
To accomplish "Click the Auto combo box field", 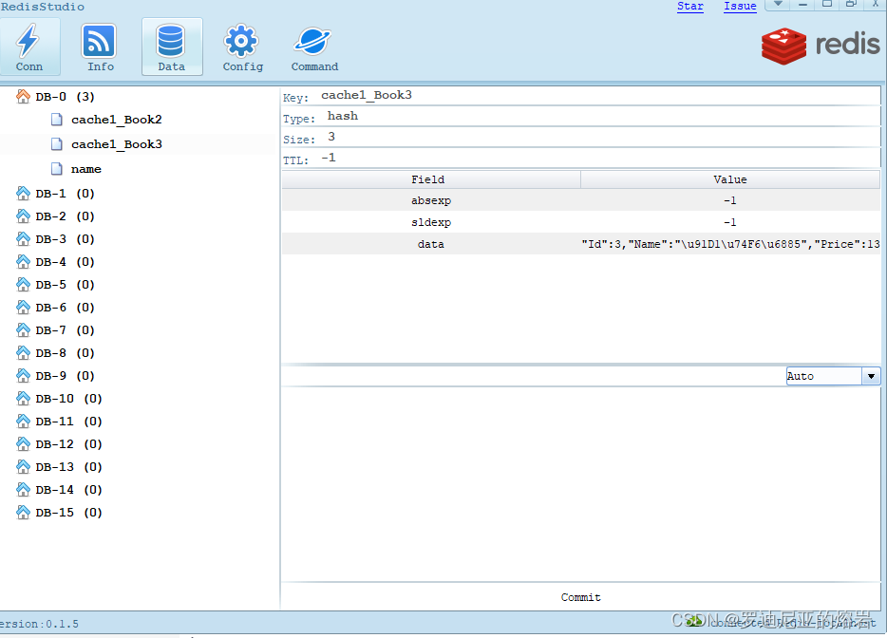I will point(823,376).
